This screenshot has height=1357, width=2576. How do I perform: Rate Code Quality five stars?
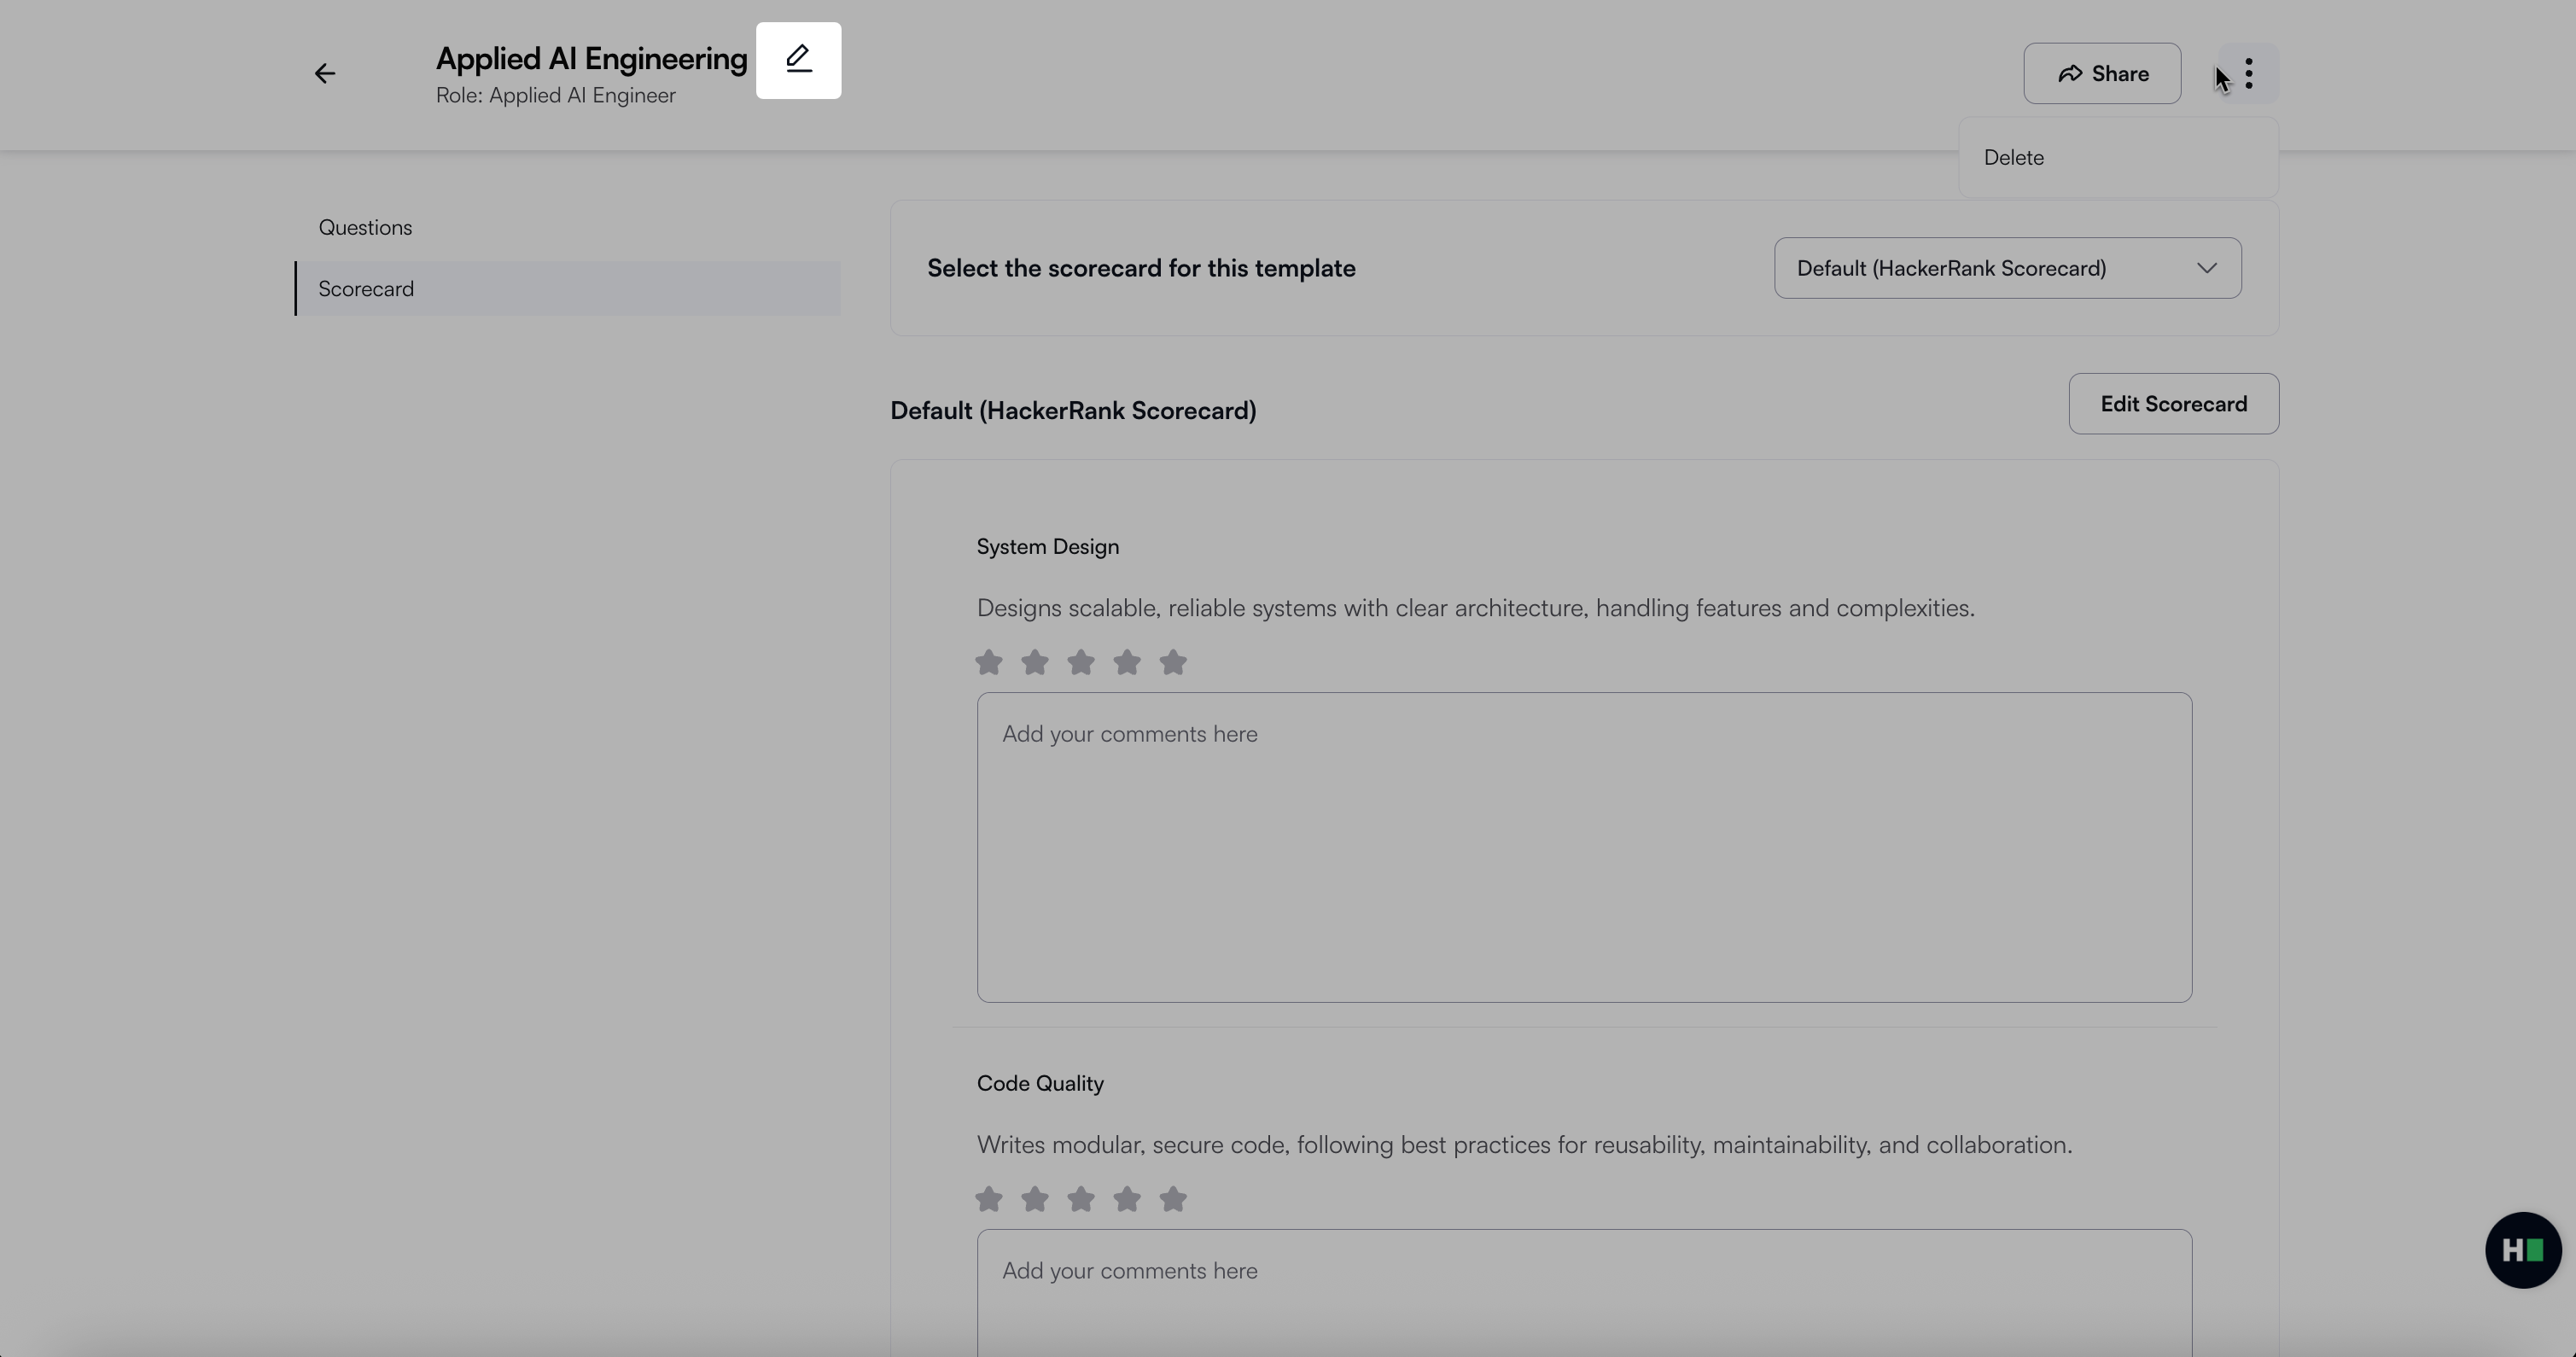pos(1173,1199)
